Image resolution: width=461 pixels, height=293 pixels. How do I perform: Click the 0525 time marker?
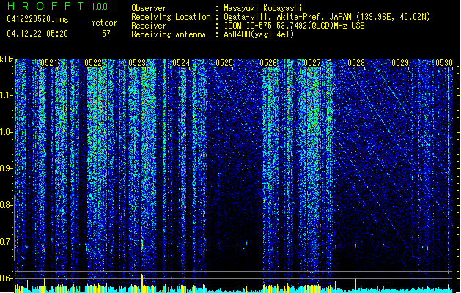click(x=224, y=63)
